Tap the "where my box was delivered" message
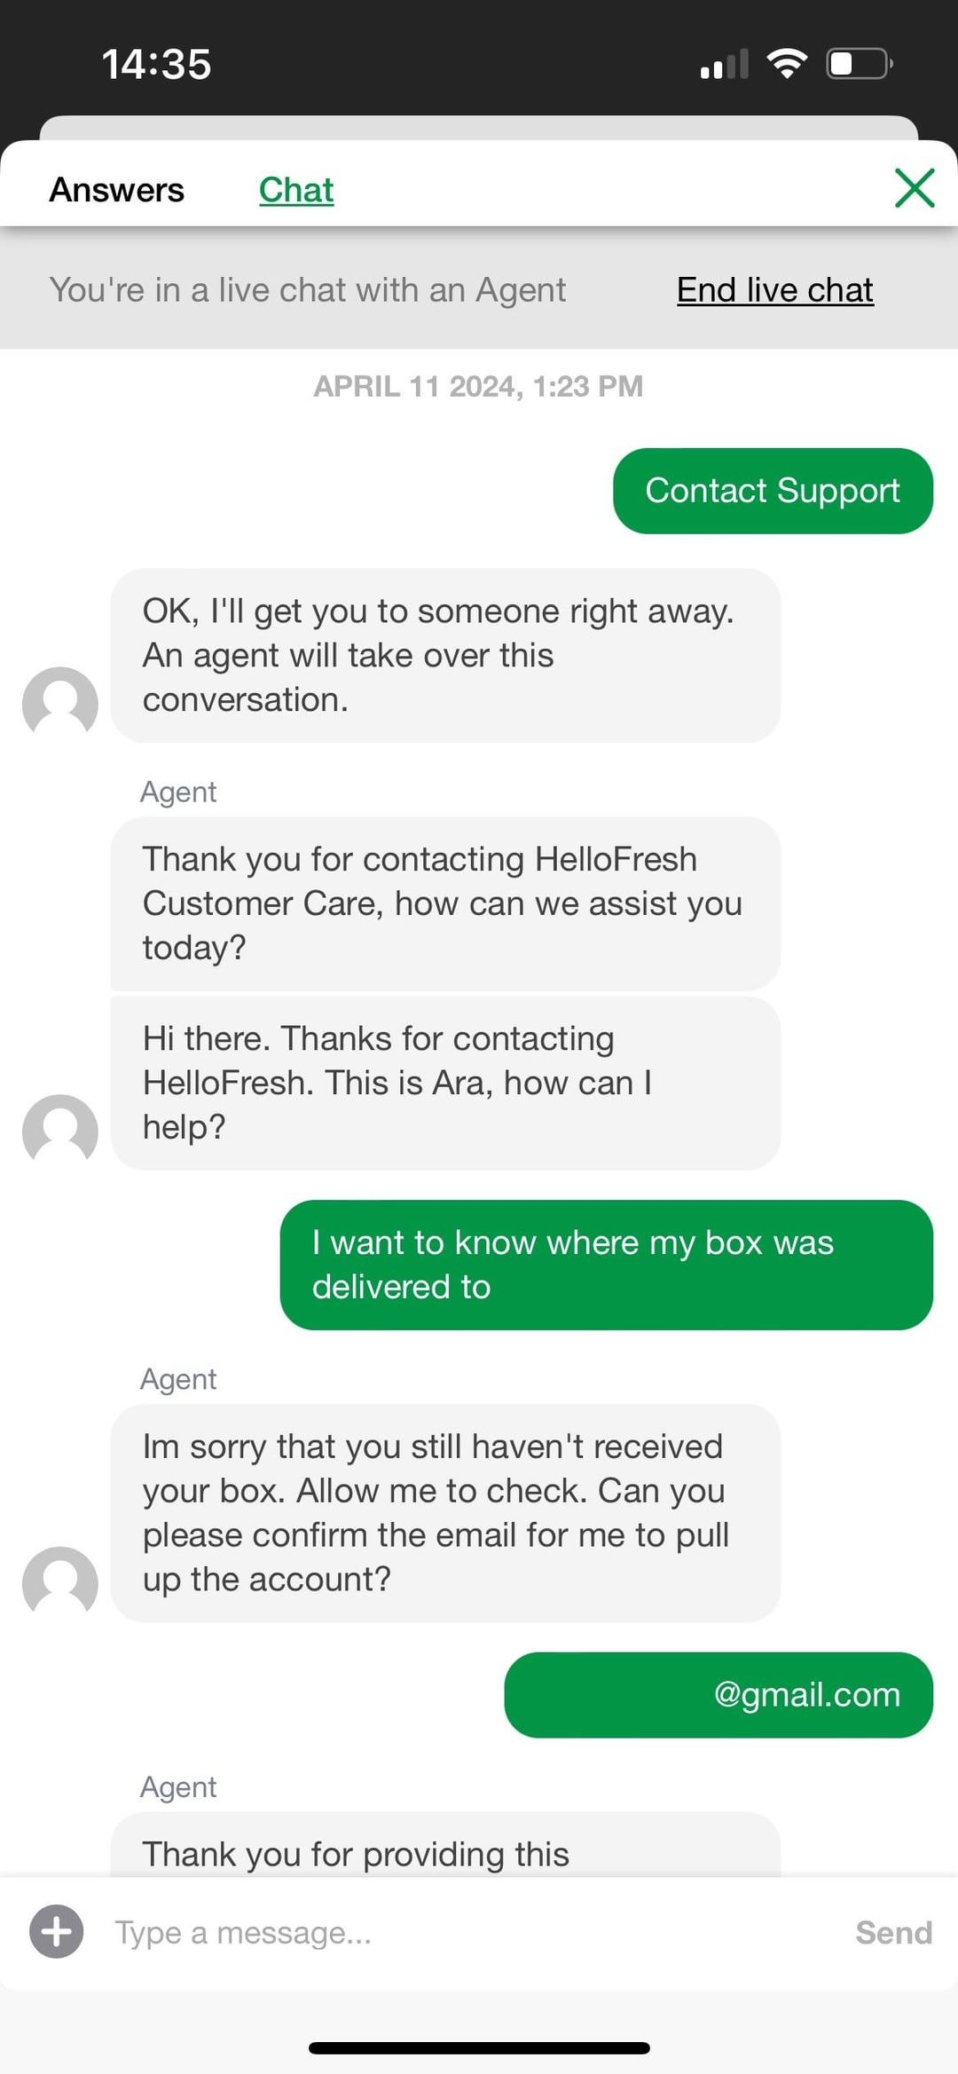 click(606, 1265)
